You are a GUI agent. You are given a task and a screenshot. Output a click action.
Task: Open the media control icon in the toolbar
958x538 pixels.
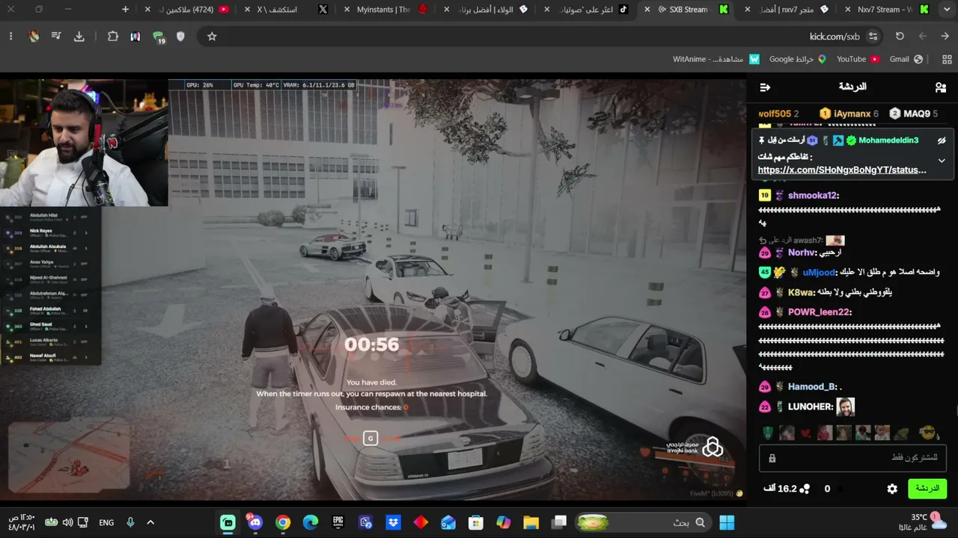pos(56,37)
